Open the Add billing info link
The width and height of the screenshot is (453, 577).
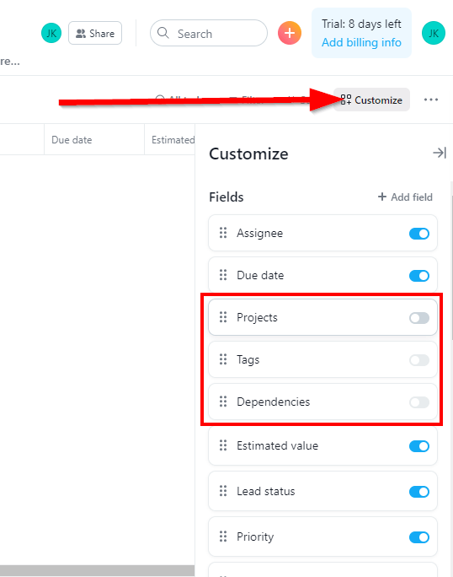pos(361,43)
